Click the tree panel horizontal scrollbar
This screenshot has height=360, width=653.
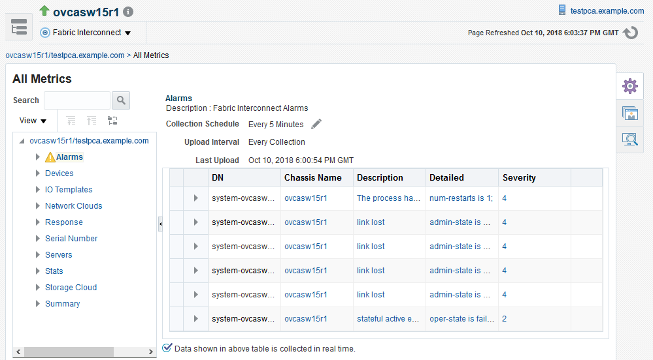pos(84,352)
